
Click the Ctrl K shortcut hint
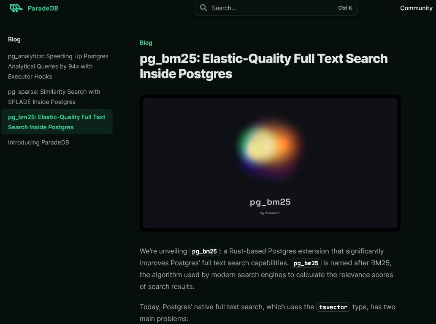(345, 8)
